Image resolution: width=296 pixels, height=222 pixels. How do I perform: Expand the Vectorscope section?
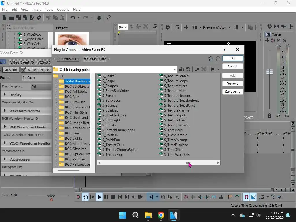5,159
